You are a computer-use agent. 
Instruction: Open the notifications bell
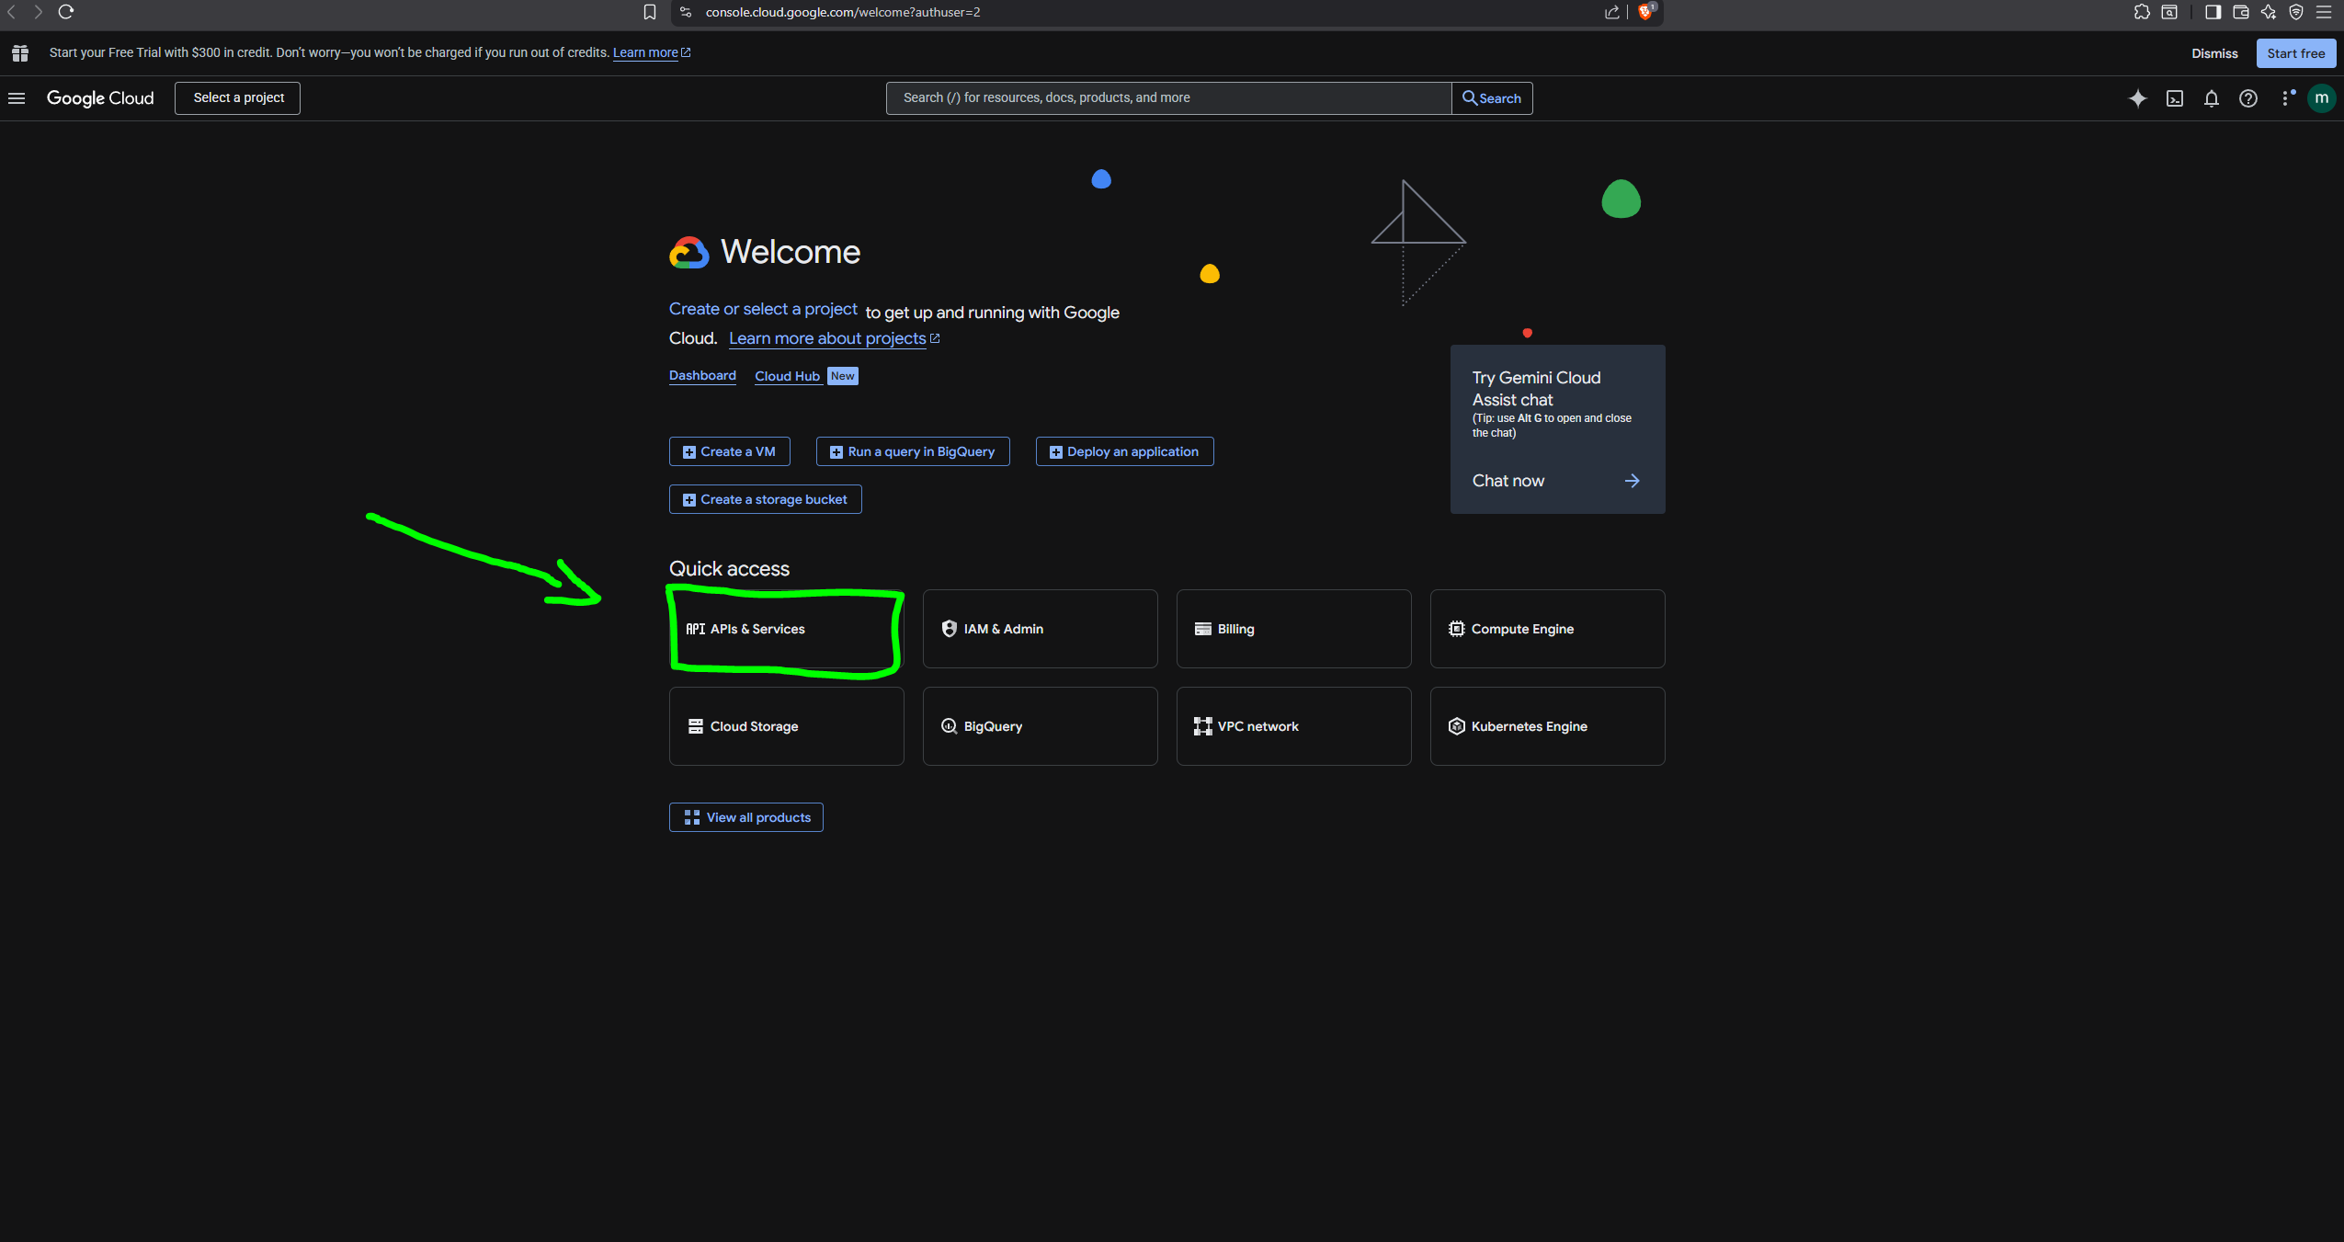point(2211,98)
